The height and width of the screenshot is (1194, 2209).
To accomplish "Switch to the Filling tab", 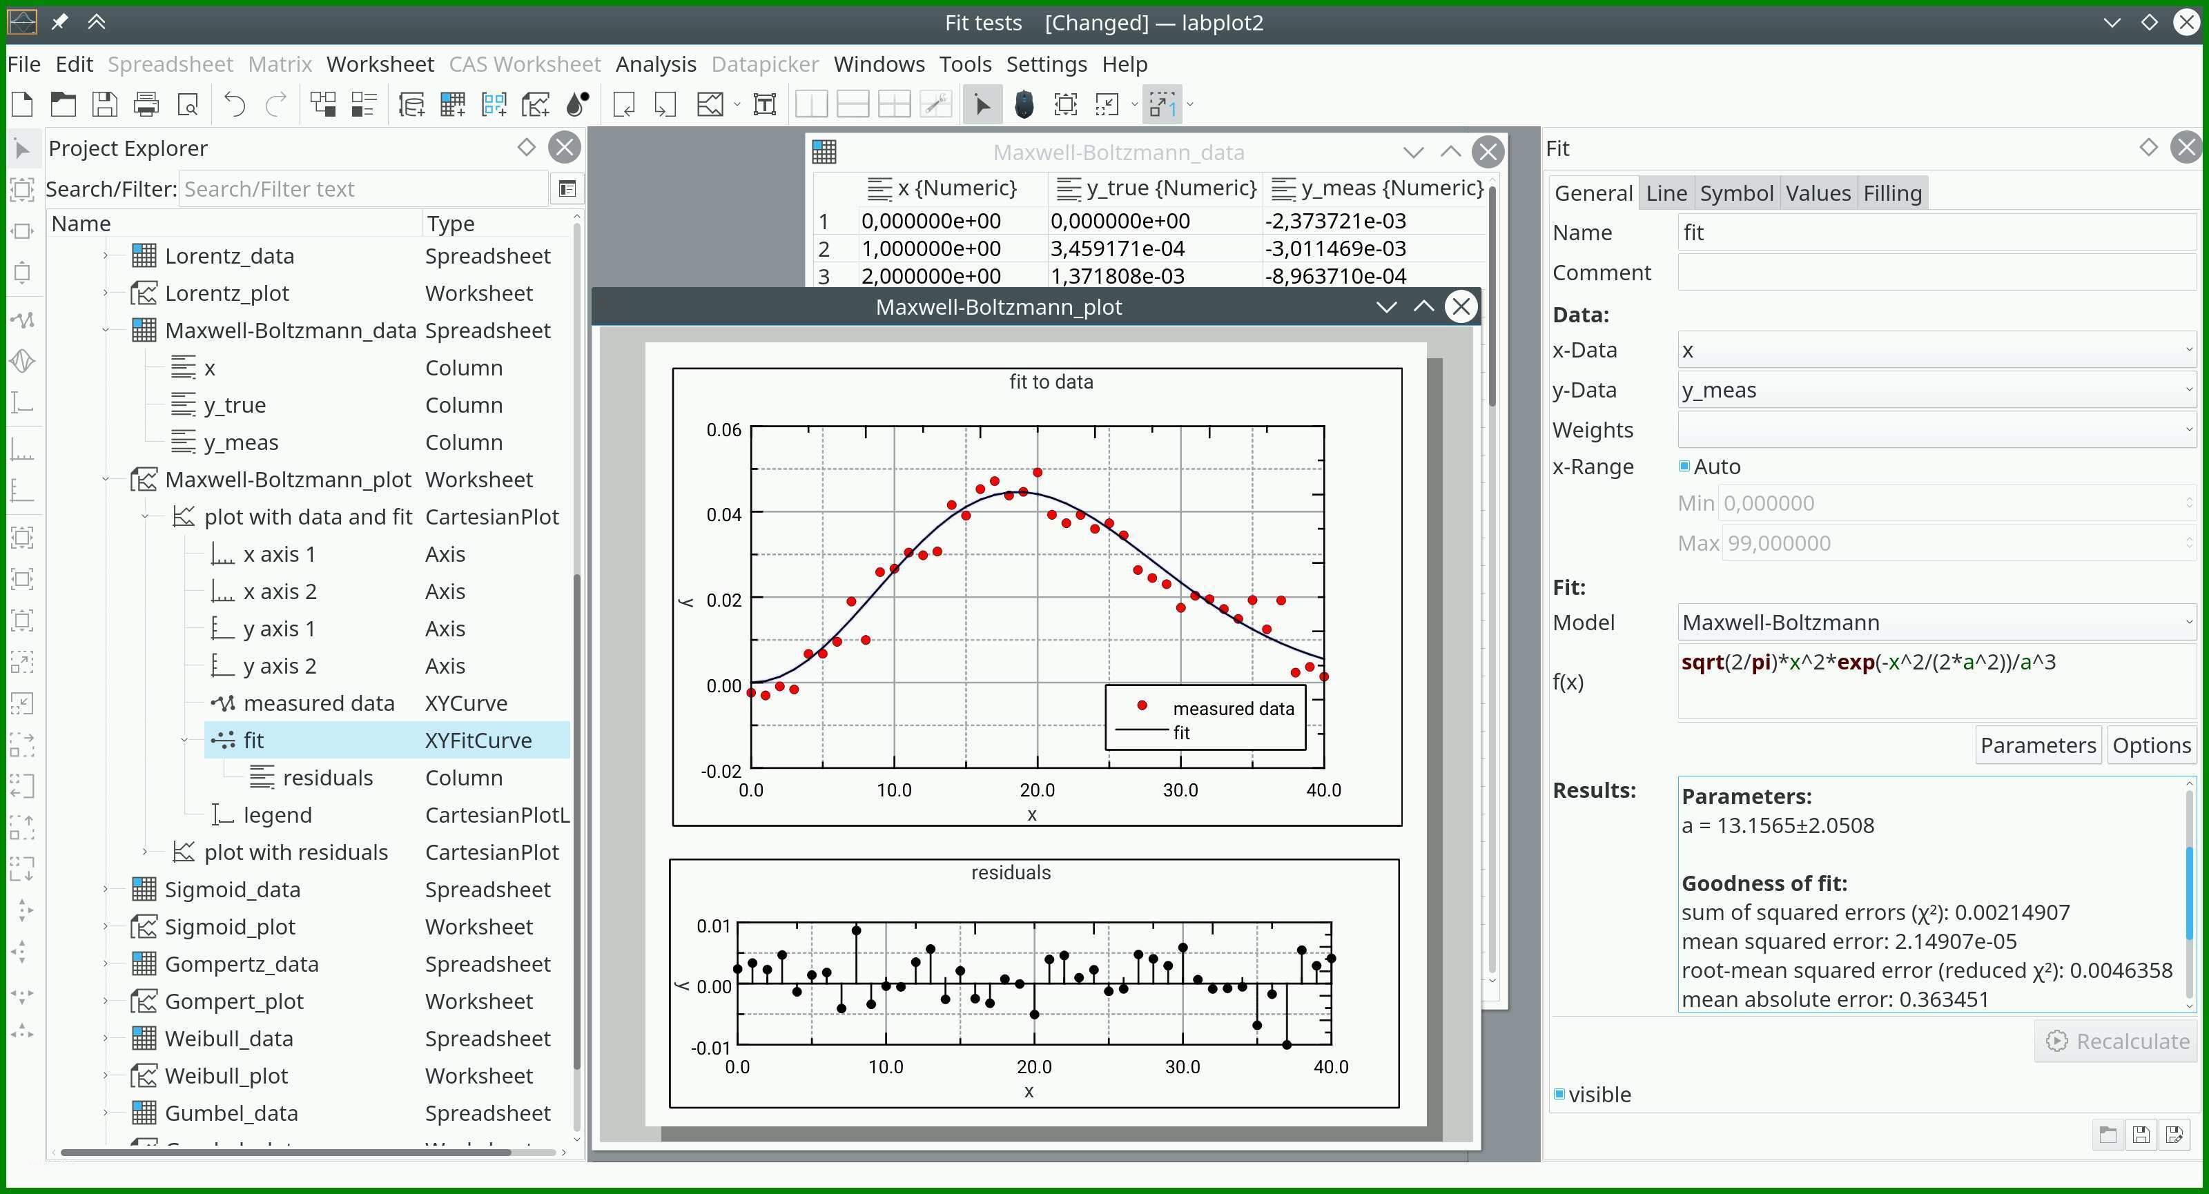I will [x=1891, y=193].
